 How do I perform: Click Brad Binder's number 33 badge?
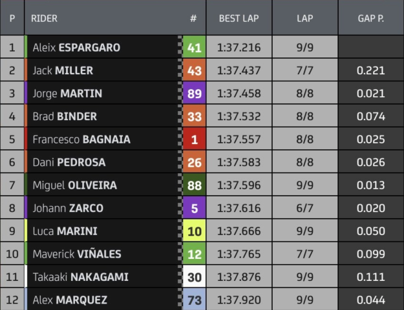194,116
